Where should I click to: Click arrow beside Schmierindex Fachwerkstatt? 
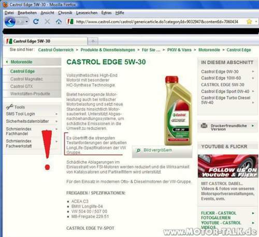pyautogui.click(x=56, y=142)
